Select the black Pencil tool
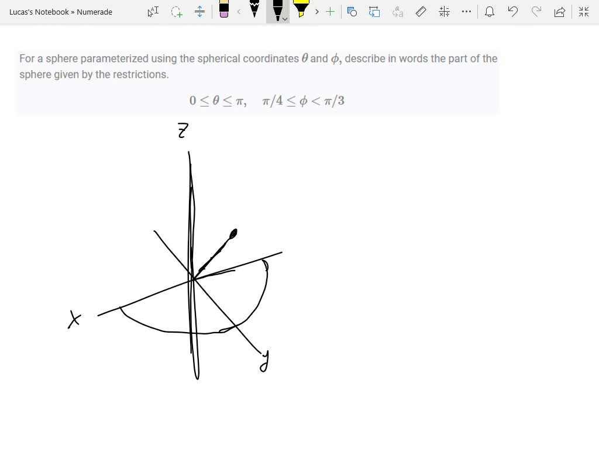The image size is (599, 449). point(254,11)
